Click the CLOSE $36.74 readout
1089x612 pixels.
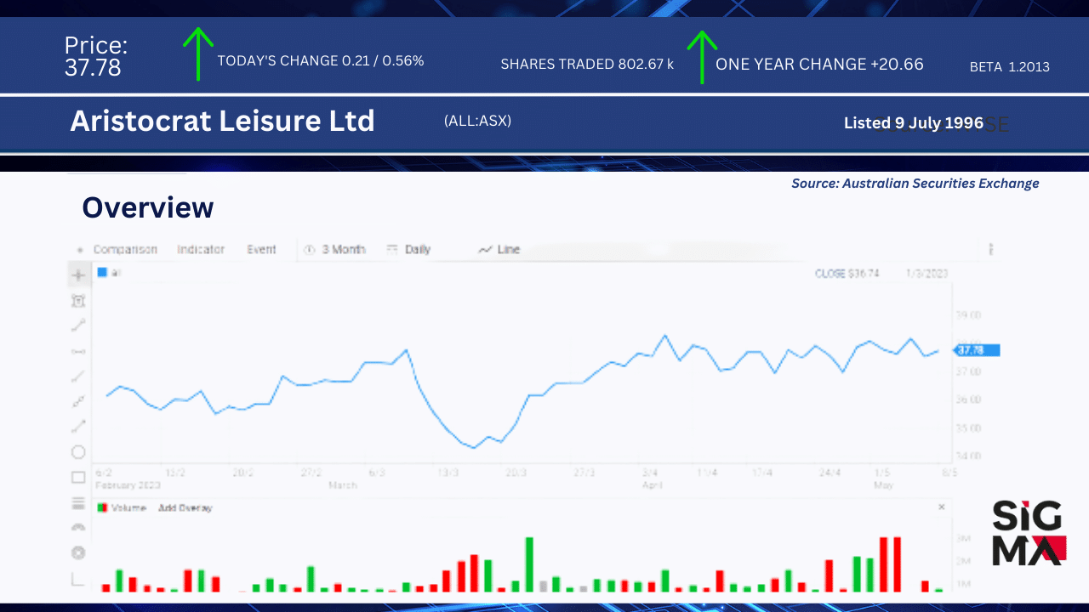tap(847, 274)
